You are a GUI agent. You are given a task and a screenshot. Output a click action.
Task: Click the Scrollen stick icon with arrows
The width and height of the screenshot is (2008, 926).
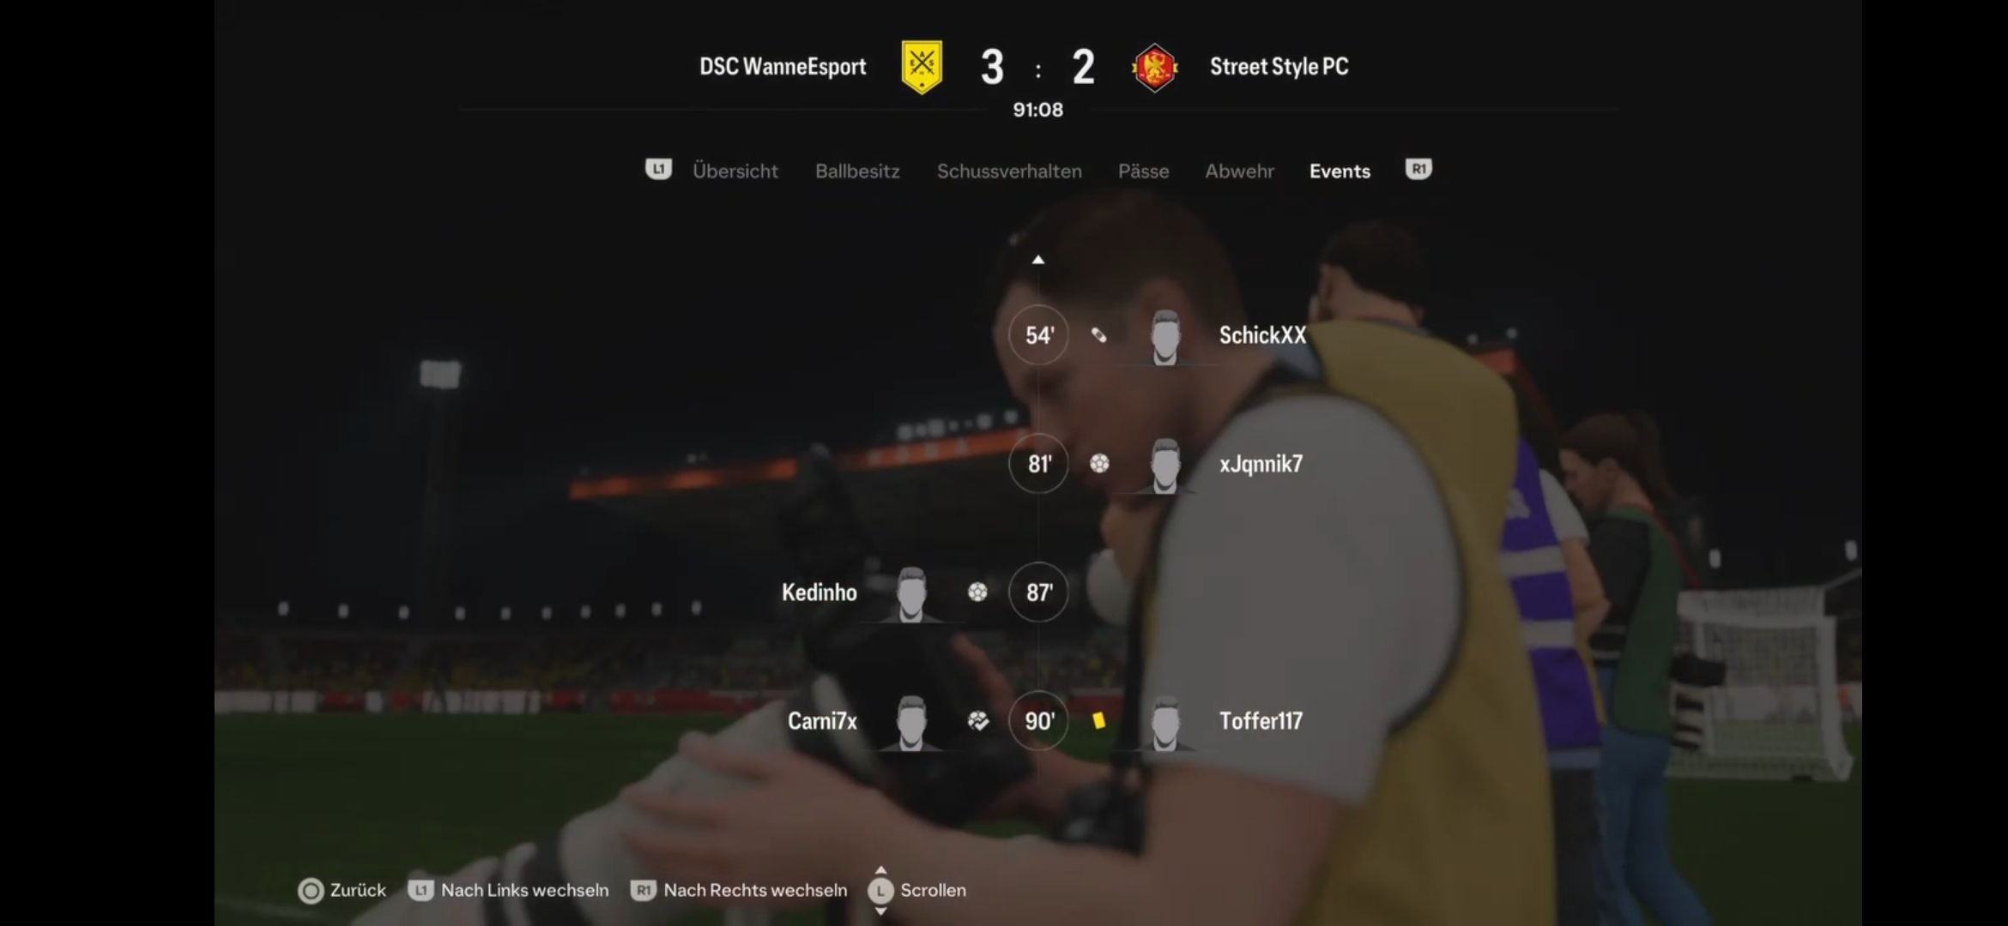click(x=880, y=891)
